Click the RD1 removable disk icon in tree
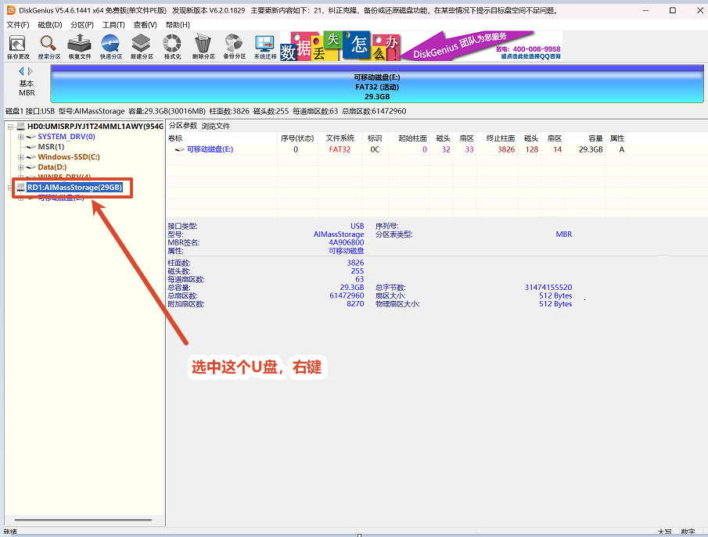This screenshot has height=537, width=708. pos(21,188)
